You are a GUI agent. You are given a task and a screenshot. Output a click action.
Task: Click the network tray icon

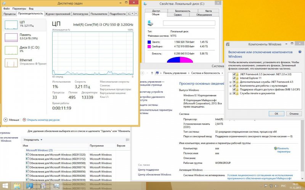(x=271, y=186)
